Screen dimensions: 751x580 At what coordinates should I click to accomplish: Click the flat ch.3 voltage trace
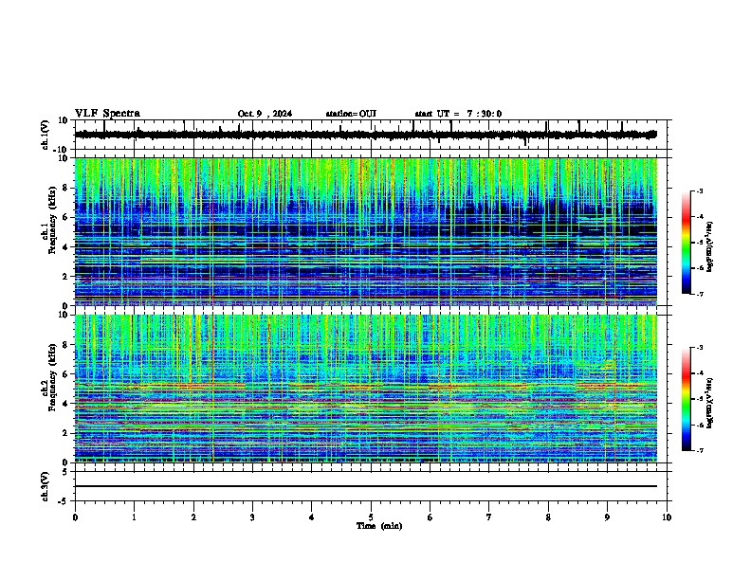(366, 486)
